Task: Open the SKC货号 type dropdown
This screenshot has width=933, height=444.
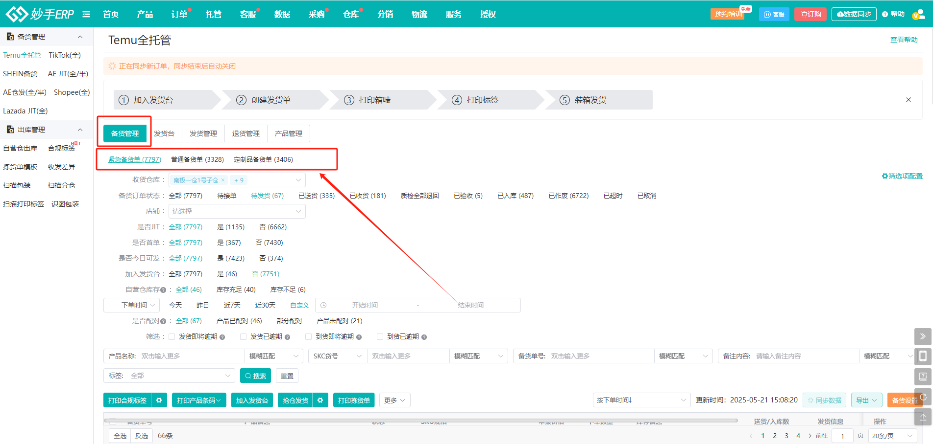Action: (x=338, y=356)
